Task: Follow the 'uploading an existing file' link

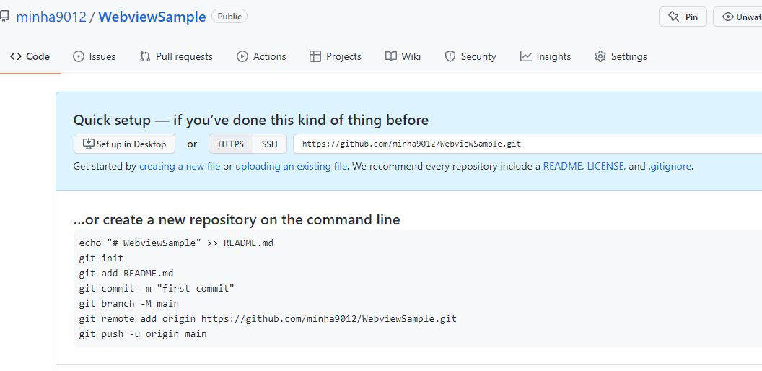Action: (291, 166)
